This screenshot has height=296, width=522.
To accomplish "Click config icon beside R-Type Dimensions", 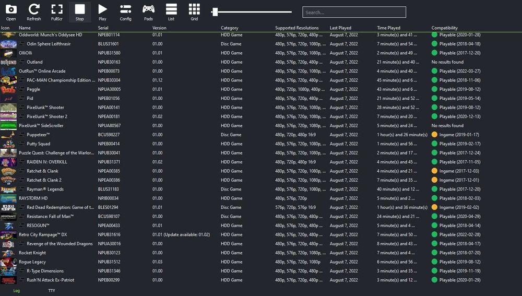I will 21,271.
